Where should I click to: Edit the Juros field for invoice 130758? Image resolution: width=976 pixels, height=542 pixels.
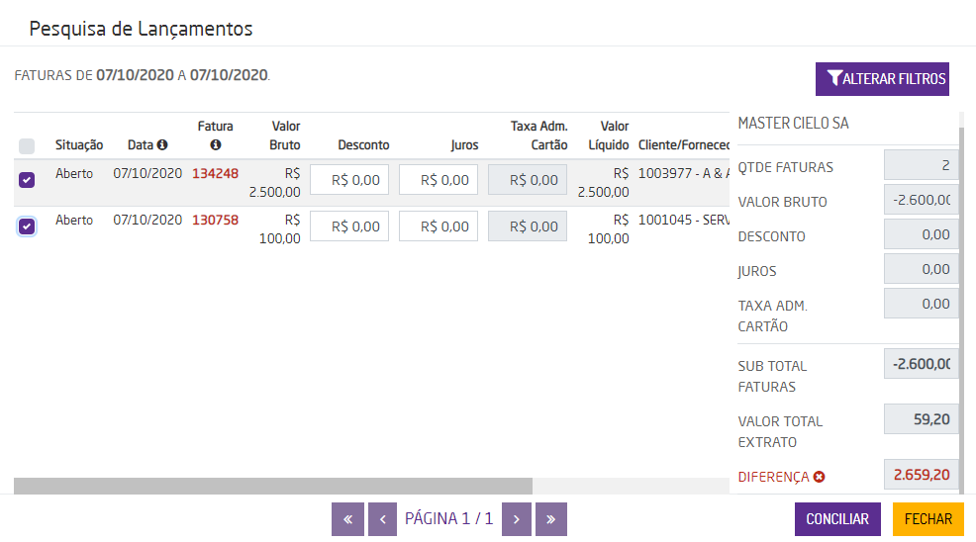pos(439,226)
